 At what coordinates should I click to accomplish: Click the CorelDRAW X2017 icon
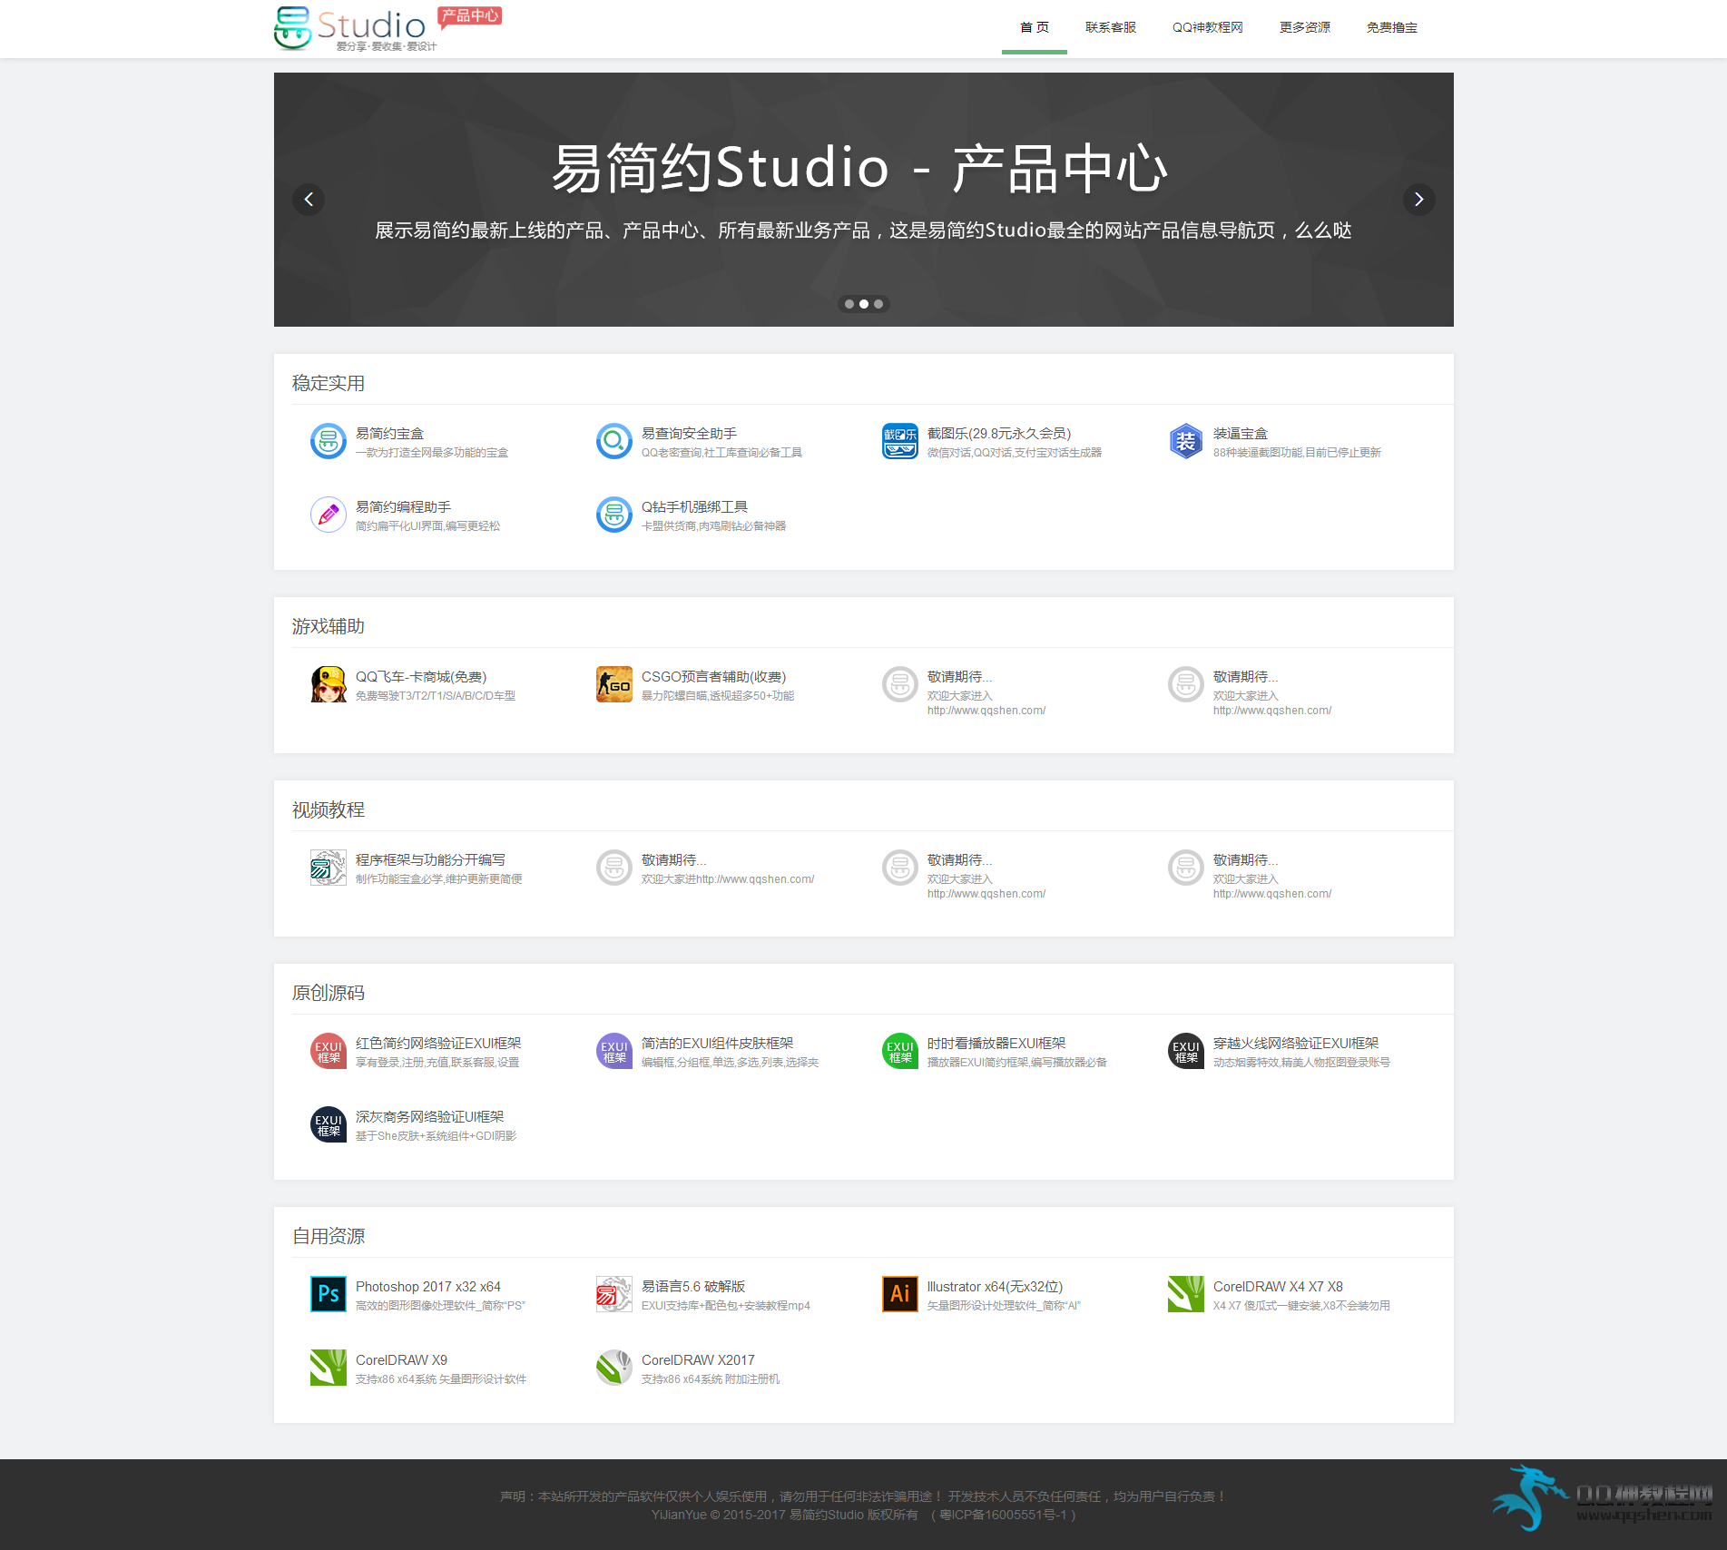coord(614,1369)
